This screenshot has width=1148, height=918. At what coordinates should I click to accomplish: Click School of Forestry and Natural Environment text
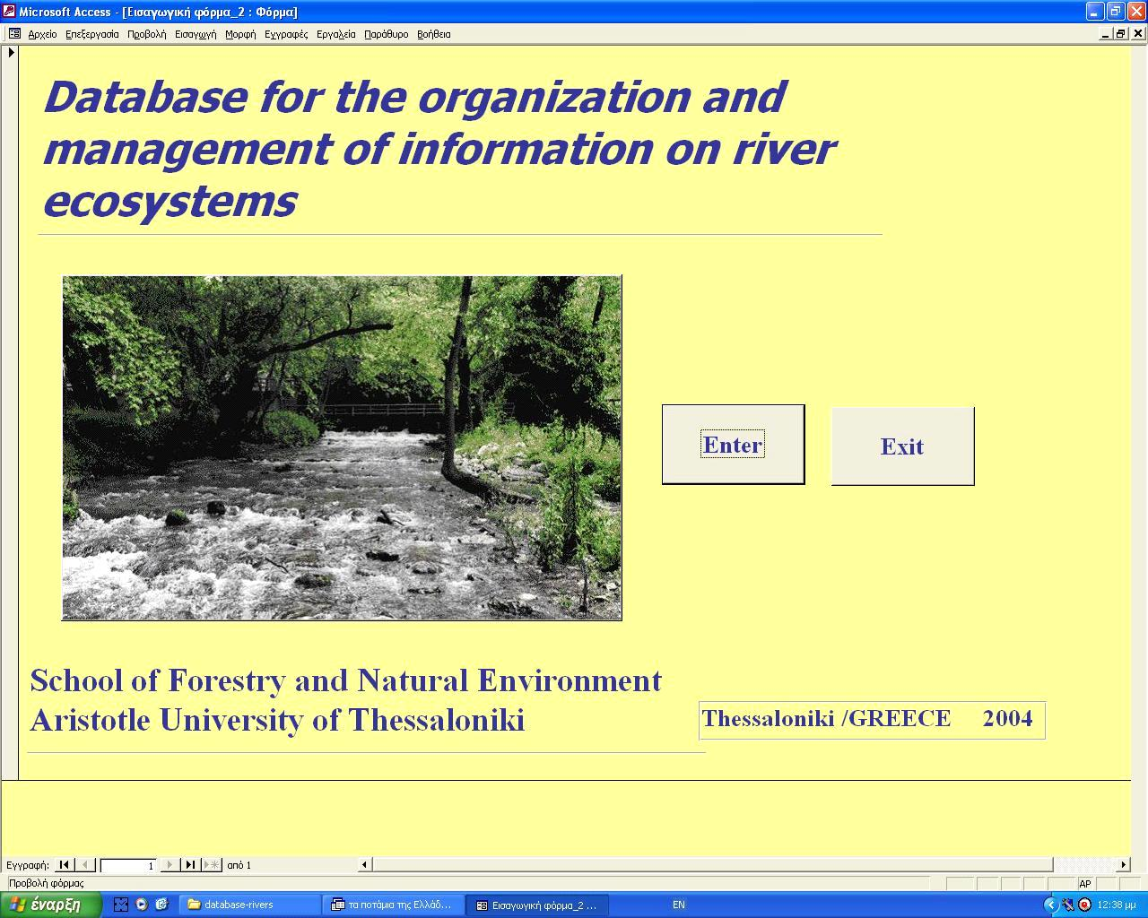tap(345, 680)
